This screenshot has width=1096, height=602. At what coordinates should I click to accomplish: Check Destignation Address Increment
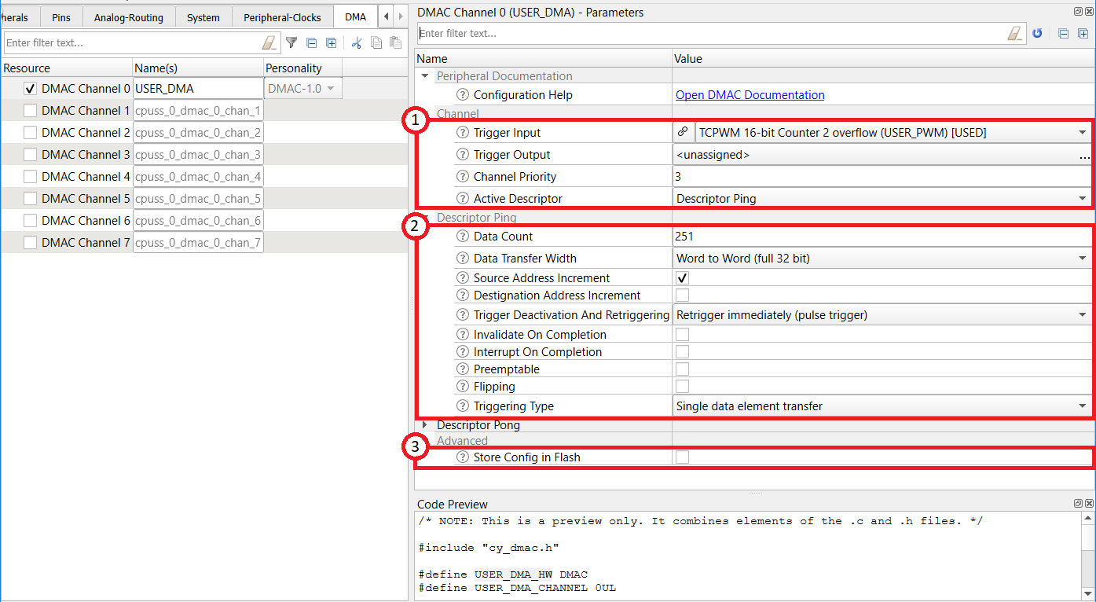pyautogui.click(x=683, y=295)
